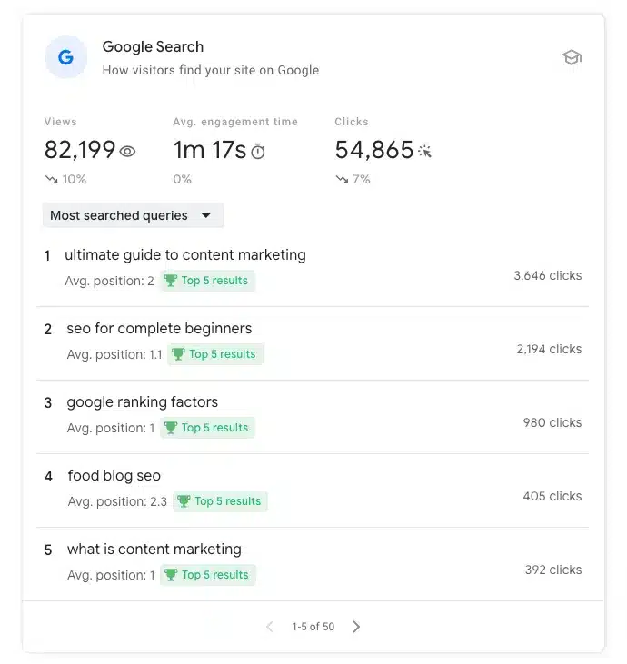Open query google ranking factors
This screenshot has height=664, width=627.
click(143, 402)
